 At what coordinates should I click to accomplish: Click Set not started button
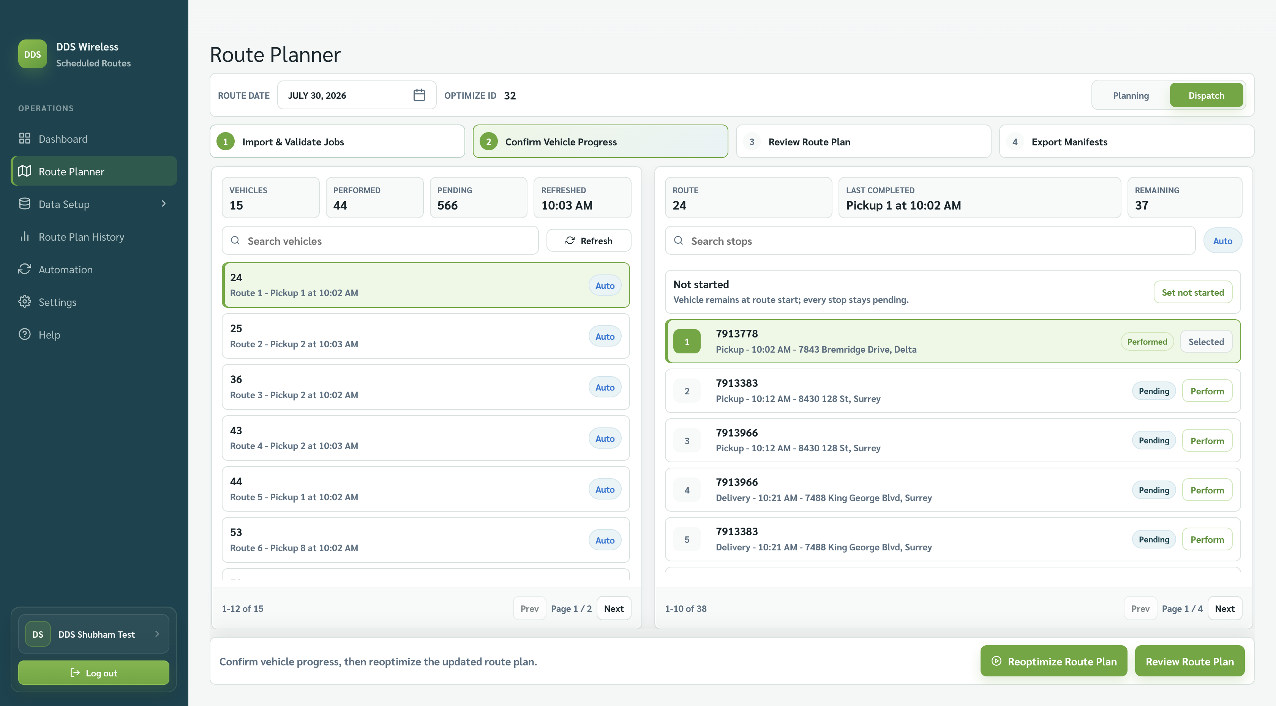click(1193, 292)
